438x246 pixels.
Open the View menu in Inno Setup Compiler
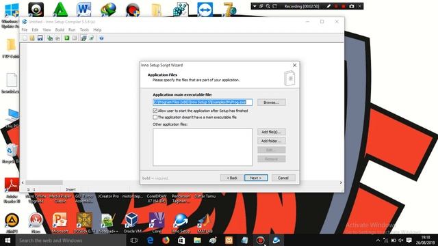point(47,29)
